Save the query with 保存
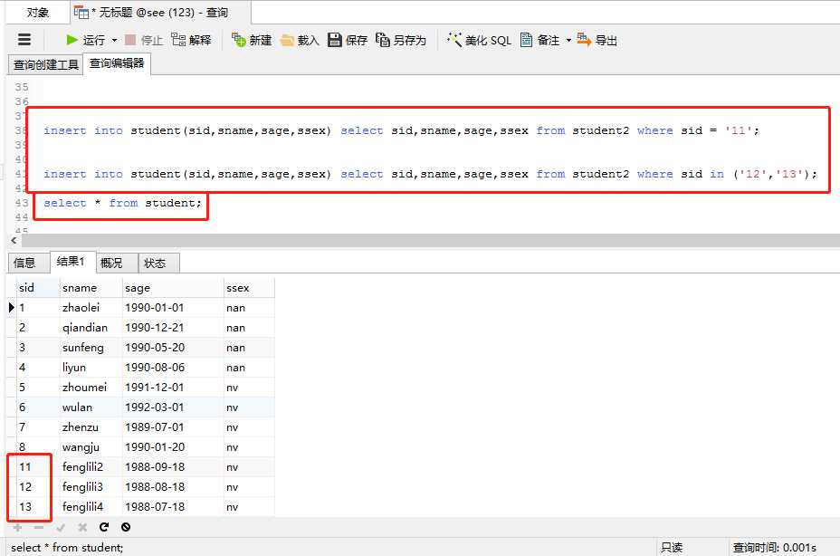 tap(348, 40)
